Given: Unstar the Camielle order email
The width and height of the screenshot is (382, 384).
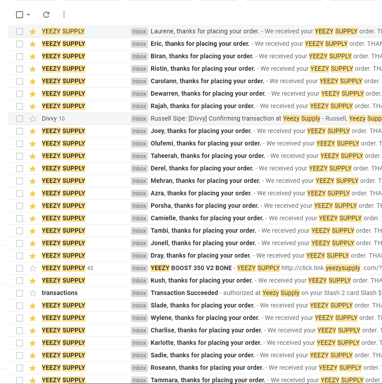Looking at the screenshot, I should [x=32, y=218].
